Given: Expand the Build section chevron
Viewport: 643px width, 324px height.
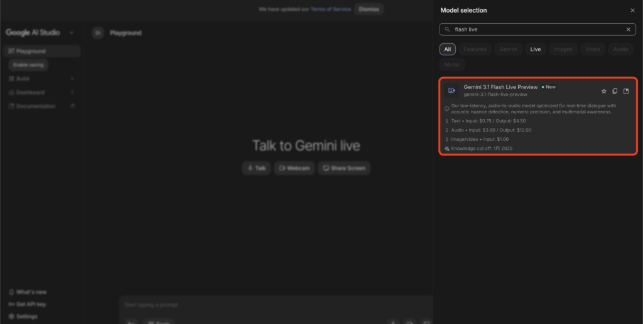Looking at the screenshot, I should pyautogui.click(x=72, y=78).
